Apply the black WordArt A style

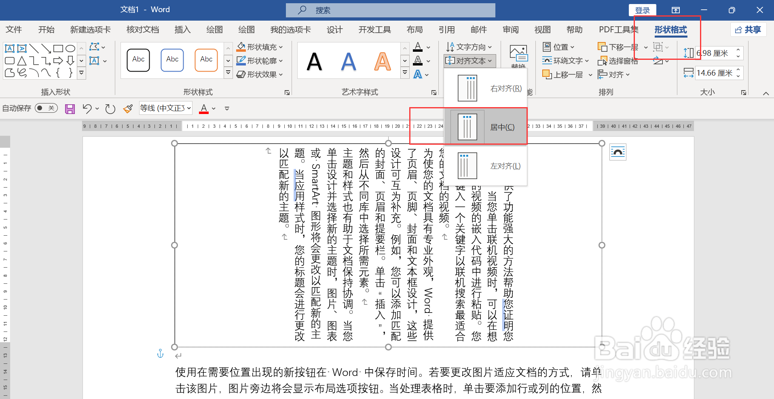[x=314, y=61]
